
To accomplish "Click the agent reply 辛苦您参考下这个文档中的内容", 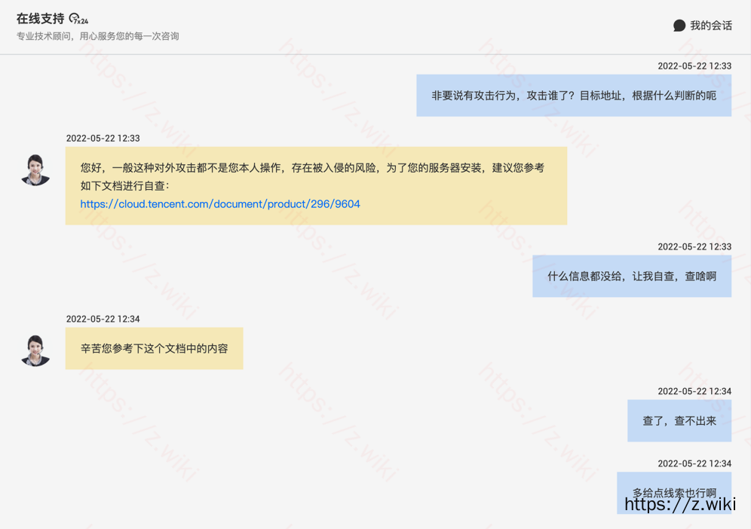I will [154, 349].
